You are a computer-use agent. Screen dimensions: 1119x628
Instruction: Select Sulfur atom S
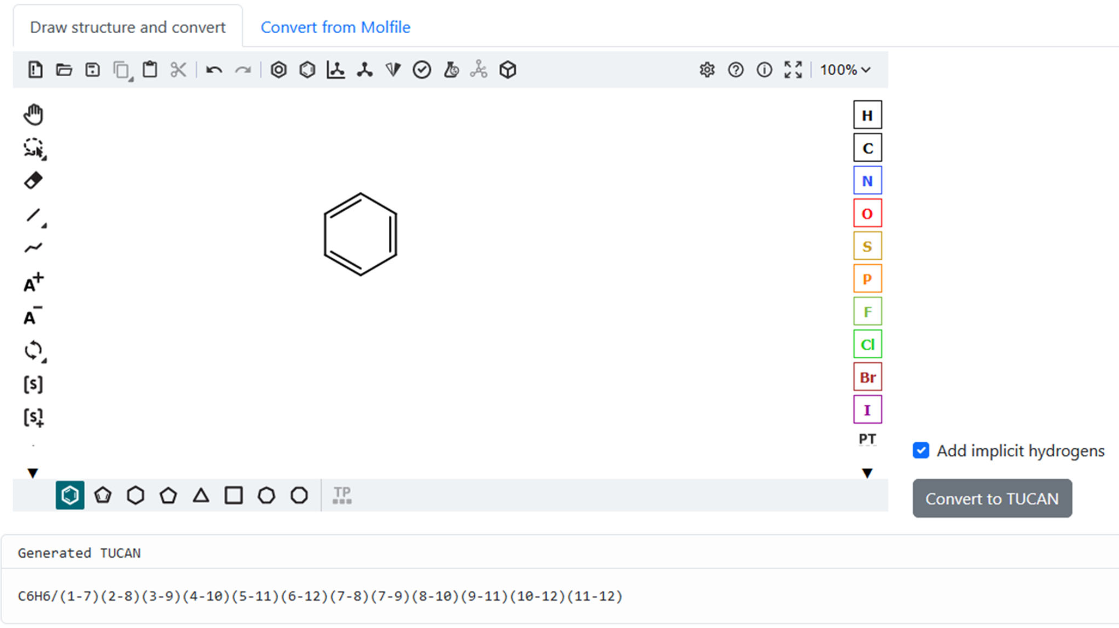point(867,246)
